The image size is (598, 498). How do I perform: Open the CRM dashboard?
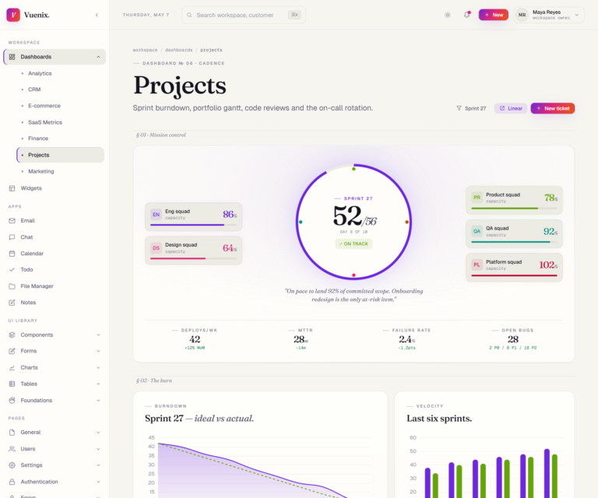[60, 89]
